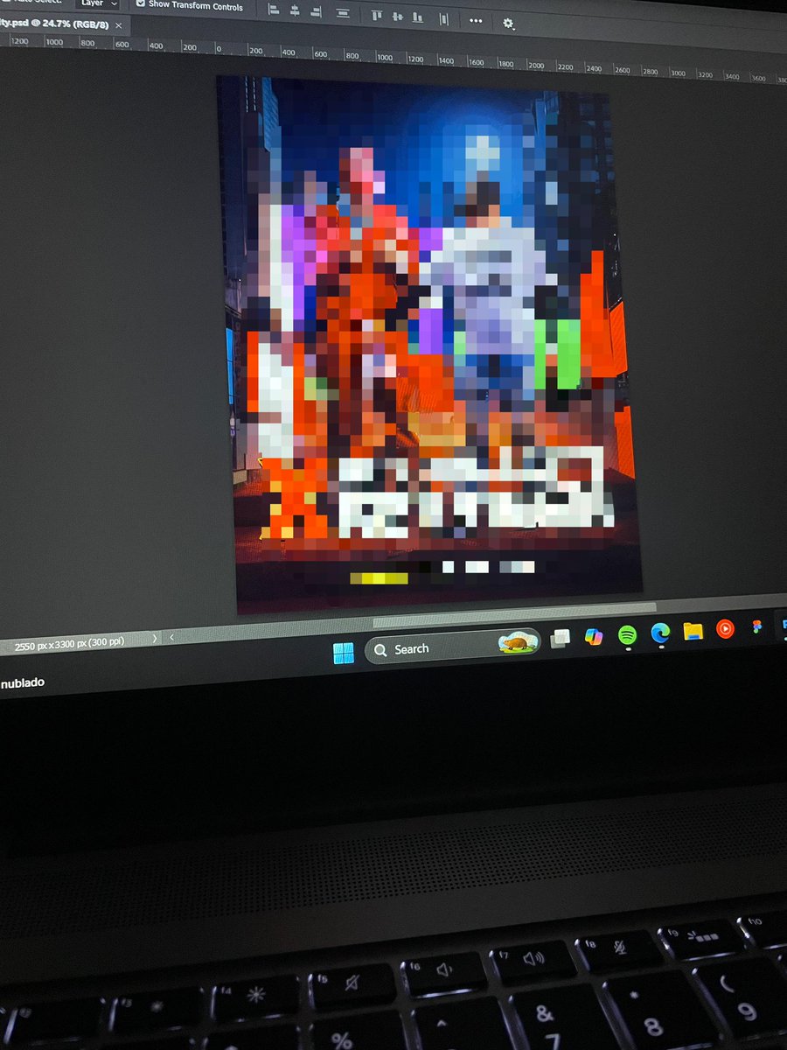The image size is (787, 1050).
Task: Distribute layers vertically in the options bar
Action: click(x=343, y=13)
